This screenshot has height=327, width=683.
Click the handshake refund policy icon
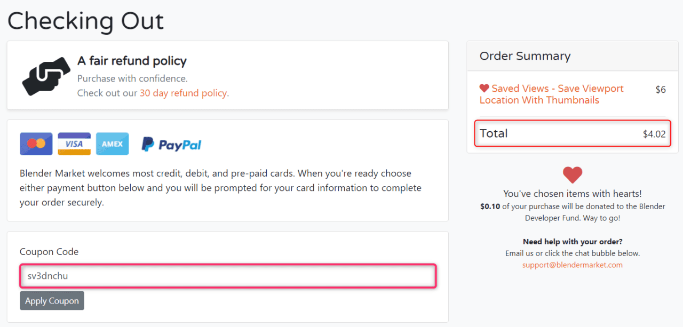click(46, 76)
